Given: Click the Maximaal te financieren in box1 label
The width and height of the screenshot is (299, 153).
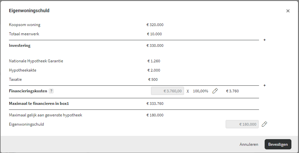Looking at the screenshot, I should 39,104.
